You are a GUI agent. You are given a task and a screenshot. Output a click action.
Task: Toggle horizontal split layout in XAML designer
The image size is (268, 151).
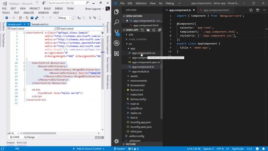click(x=99, y=137)
